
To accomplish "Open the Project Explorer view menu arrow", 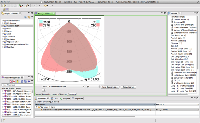I will pos(32,17).
